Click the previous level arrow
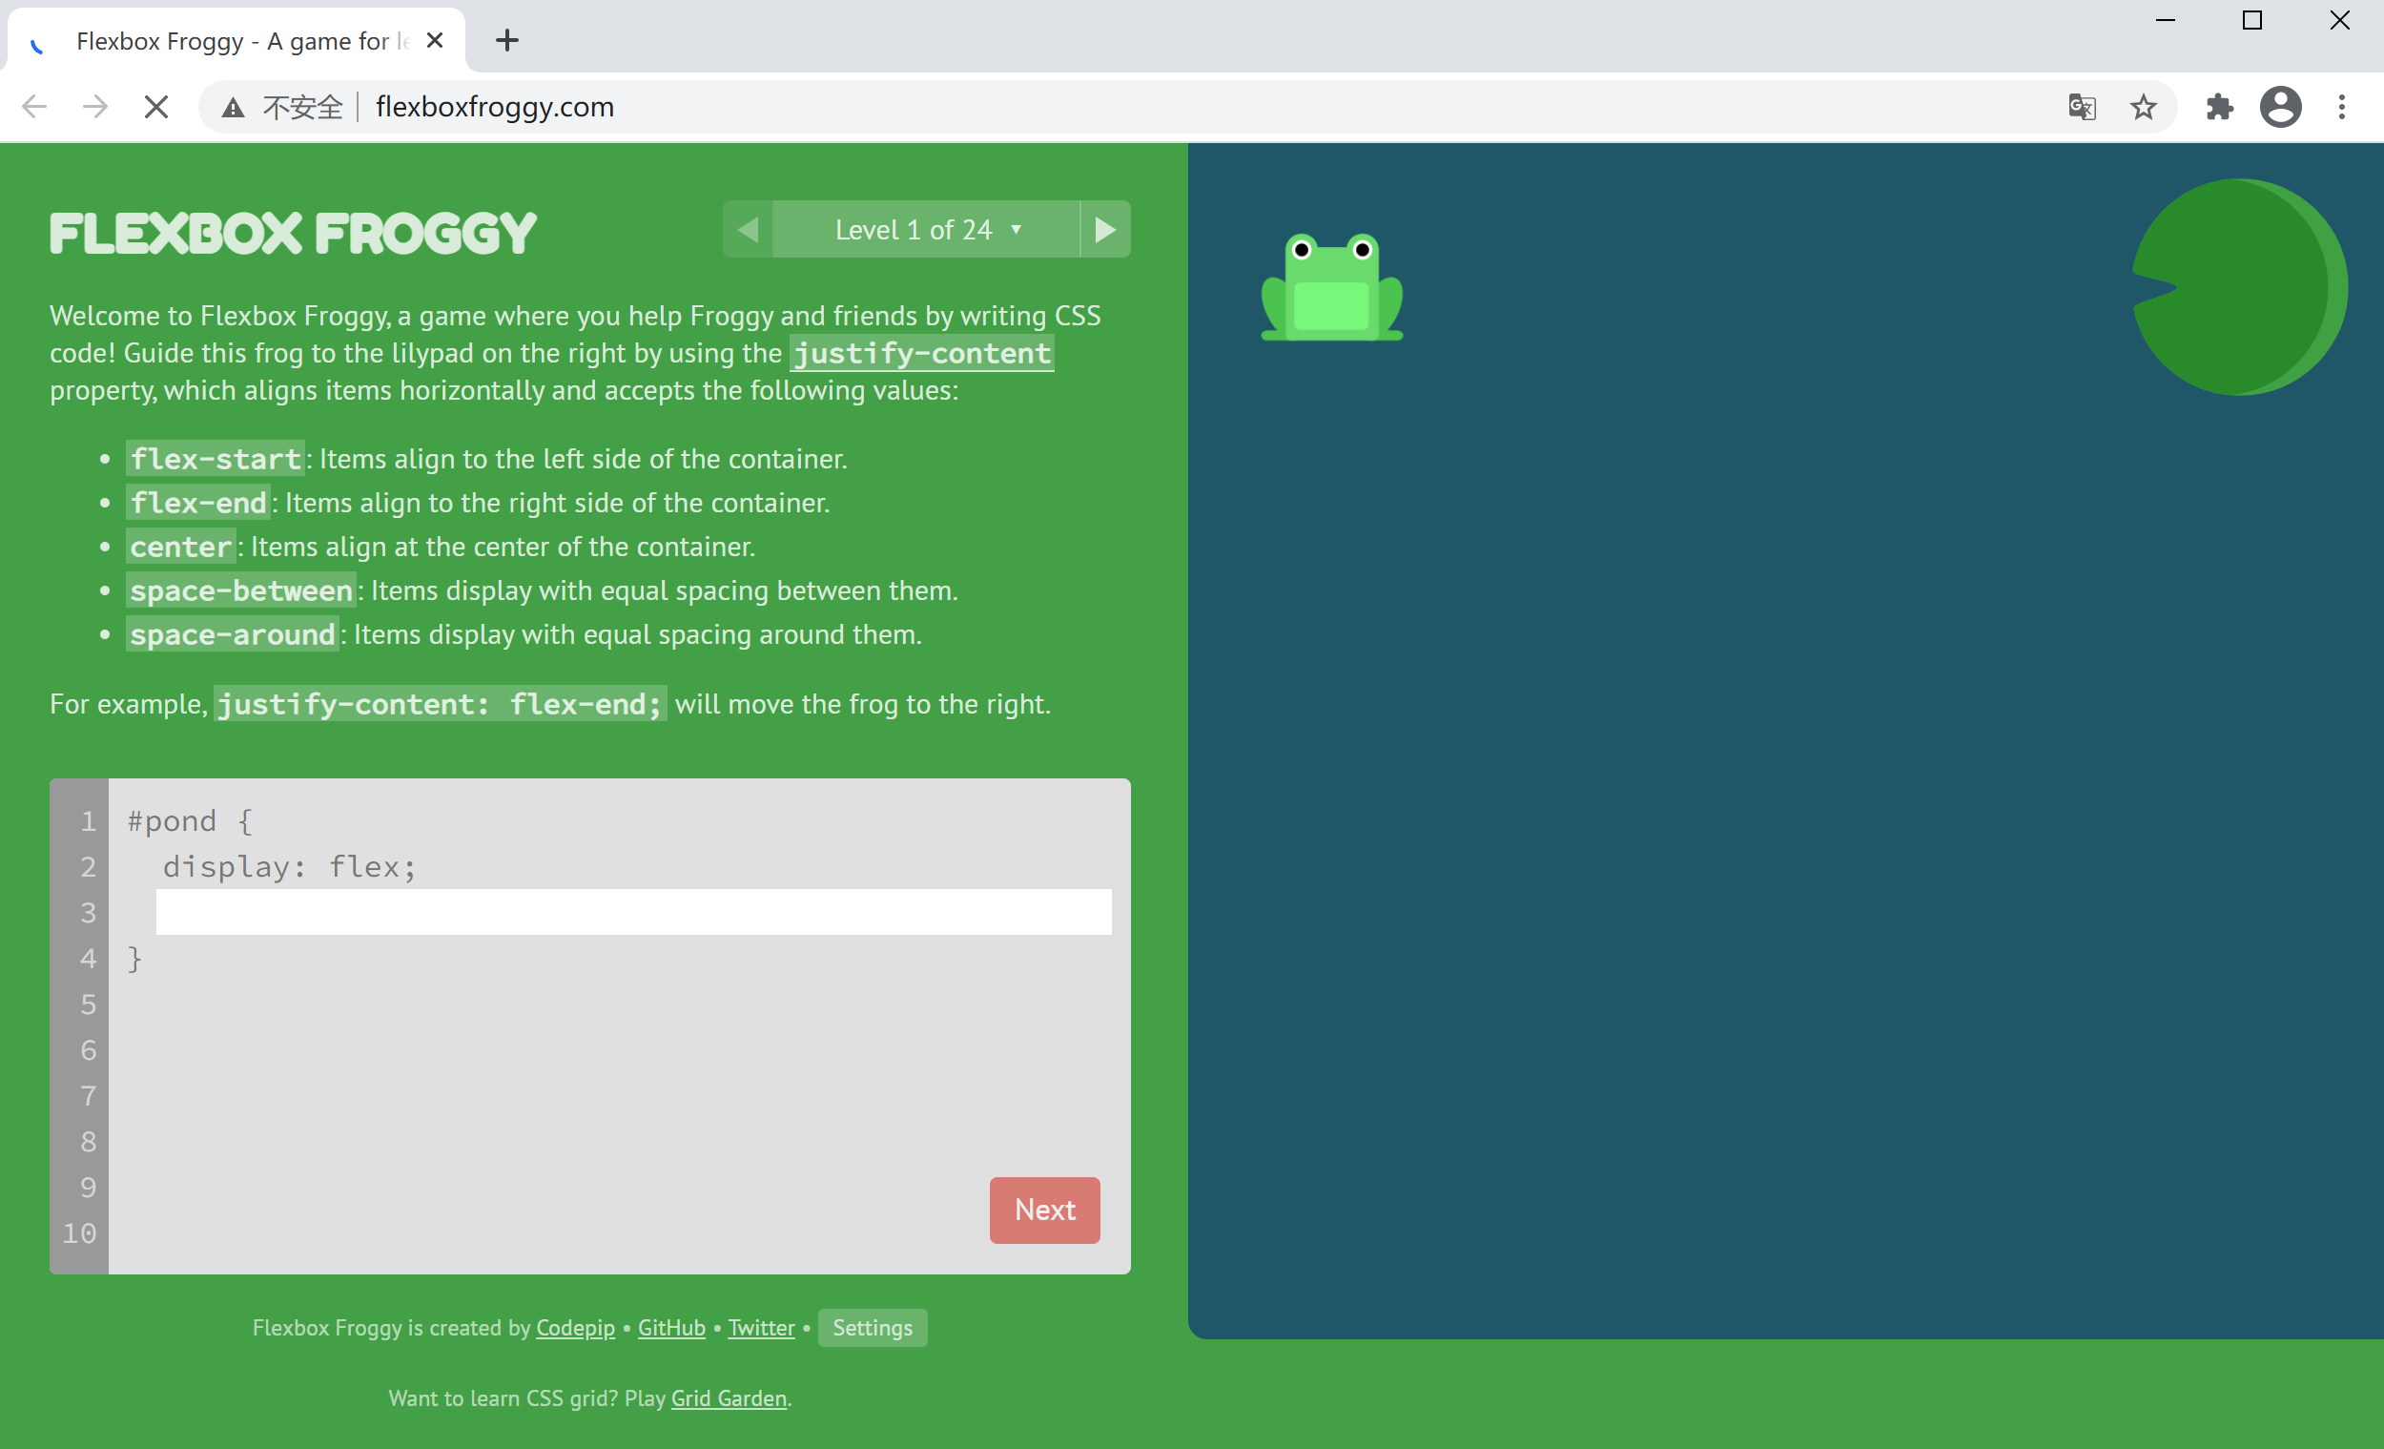Screen dimensions: 2384x1449 pyautogui.click(x=748, y=229)
